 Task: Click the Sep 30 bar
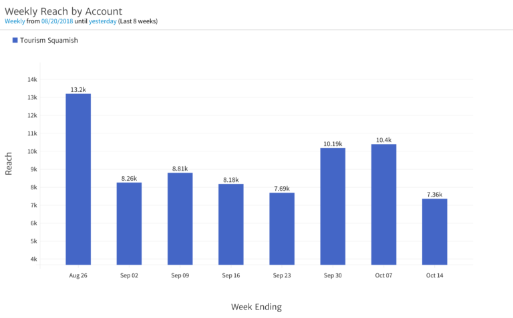333,205
